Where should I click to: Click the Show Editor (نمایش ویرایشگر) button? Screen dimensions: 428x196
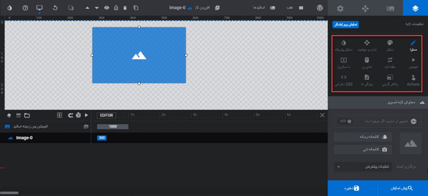[346, 25]
